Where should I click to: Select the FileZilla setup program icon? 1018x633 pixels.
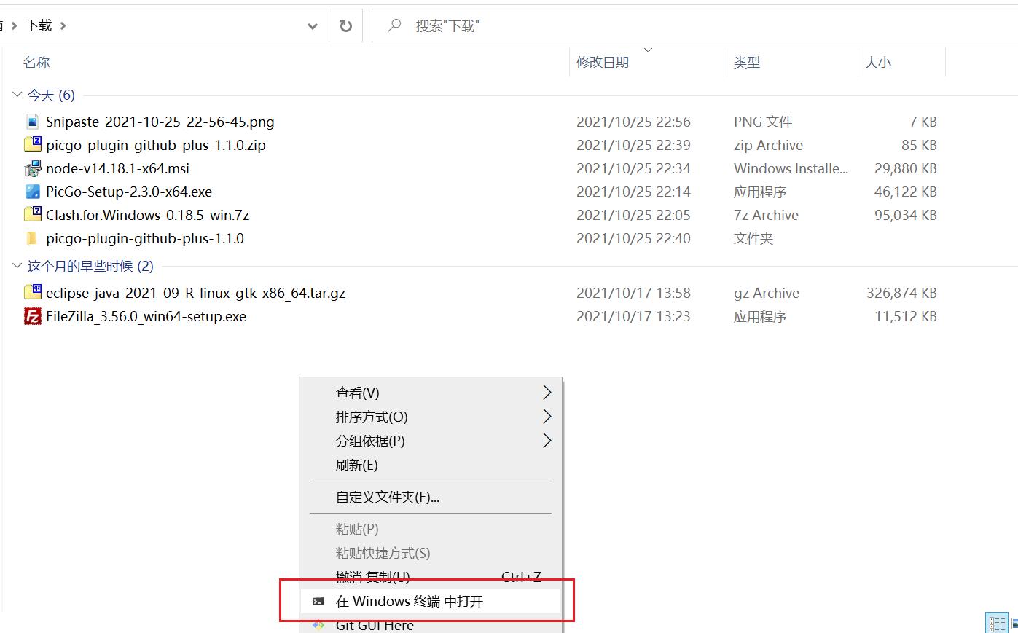pos(33,316)
